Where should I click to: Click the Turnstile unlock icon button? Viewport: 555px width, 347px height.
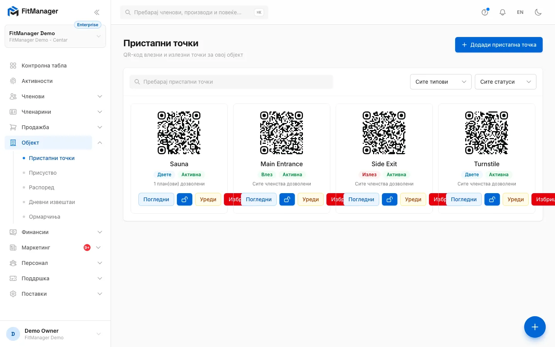tap(492, 199)
